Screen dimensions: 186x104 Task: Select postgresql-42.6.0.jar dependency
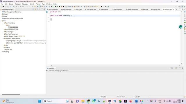15,41
